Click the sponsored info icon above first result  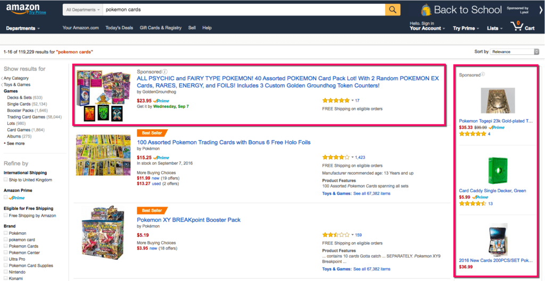(165, 72)
